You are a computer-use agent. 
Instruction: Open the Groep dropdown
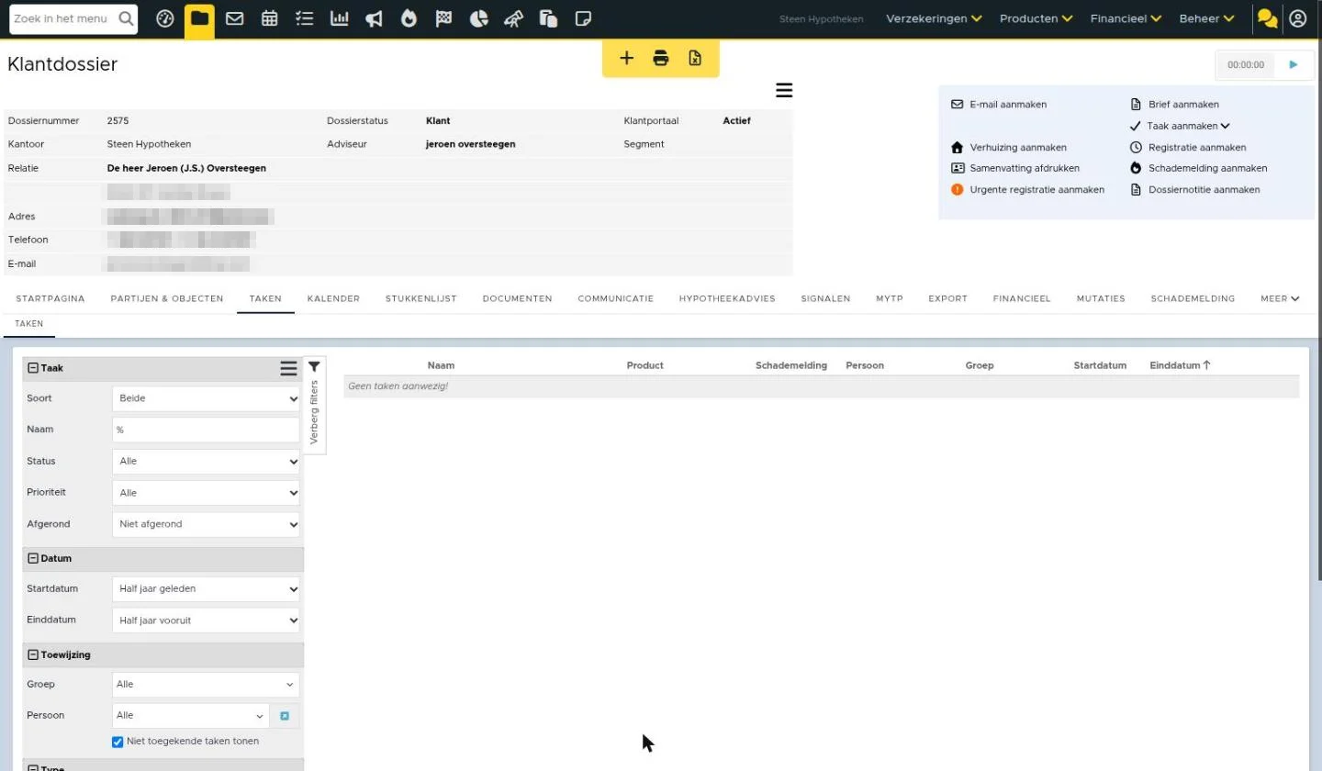[206, 685]
